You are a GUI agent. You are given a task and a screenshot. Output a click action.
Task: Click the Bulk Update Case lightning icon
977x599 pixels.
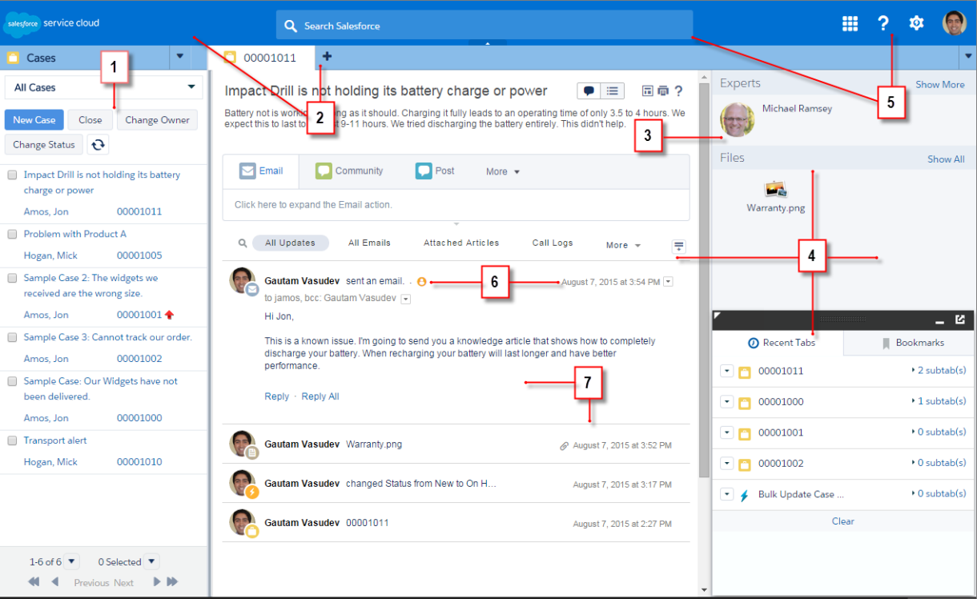click(744, 494)
